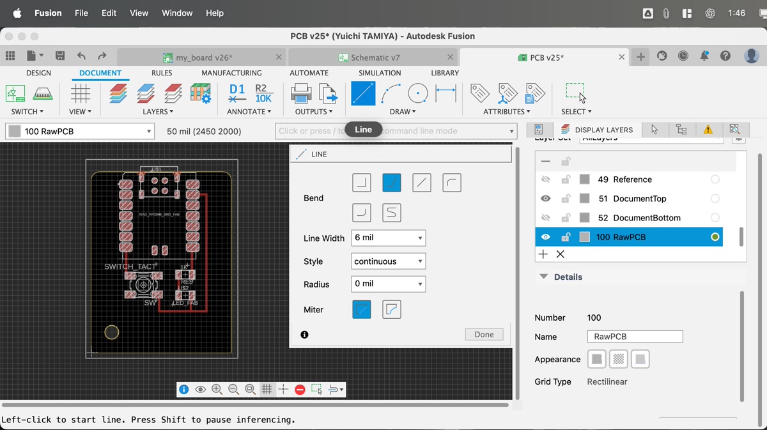Viewport: 767px width, 430px height.
Task: Click the Zoom Out canvas icon
Action: pyautogui.click(x=233, y=389)
